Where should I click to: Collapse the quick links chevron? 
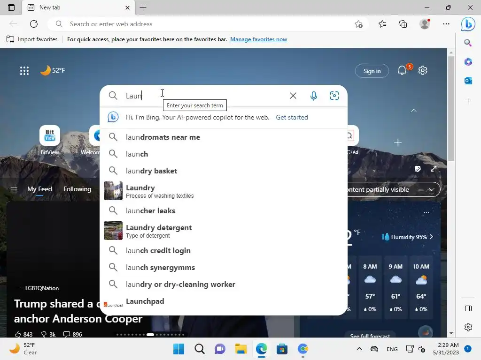pos(414,111)
